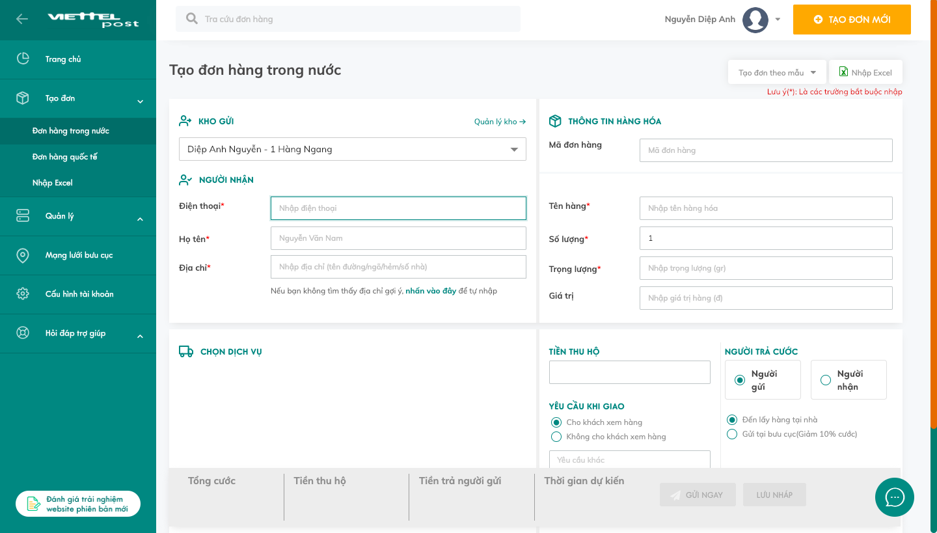937x533 pixels.
Task: Click the back arrow in sidebar header
Action: pos(22,19)
